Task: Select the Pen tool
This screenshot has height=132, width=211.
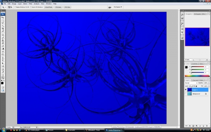Action: click(3, 58)
